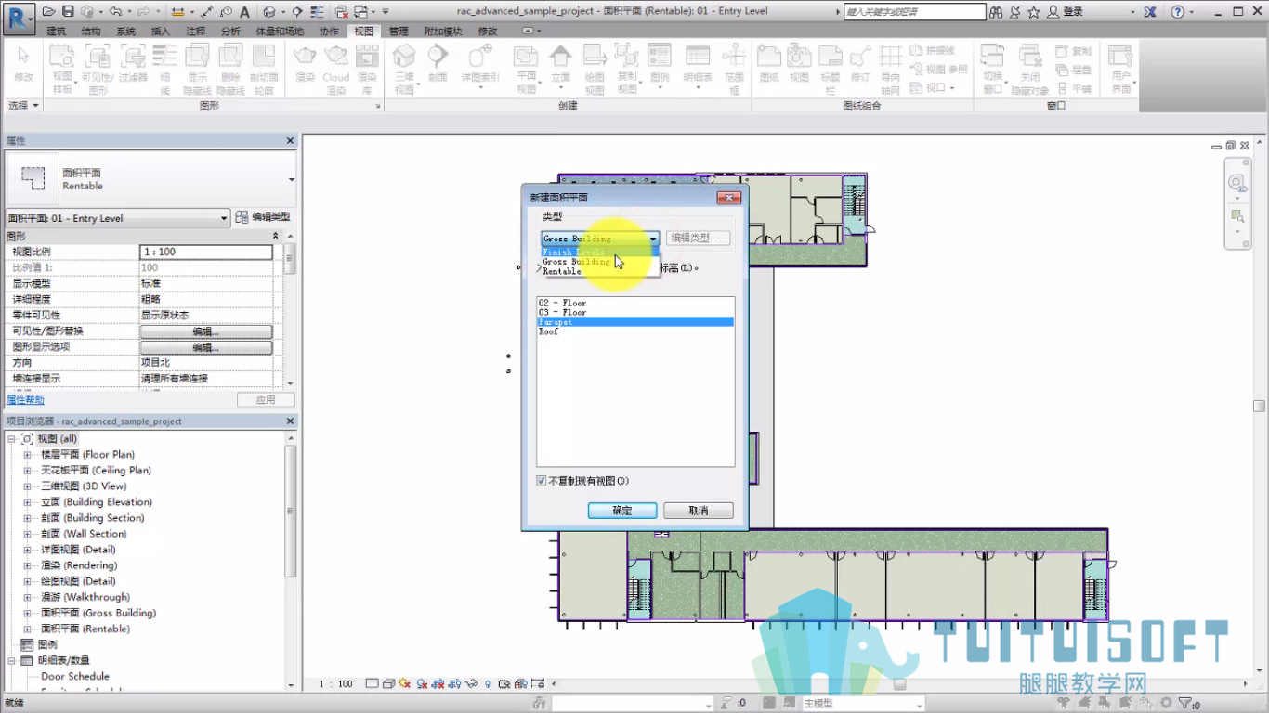Select Roof in the level list
Screen dimensions: 1269x713
[x=635, y=331]
